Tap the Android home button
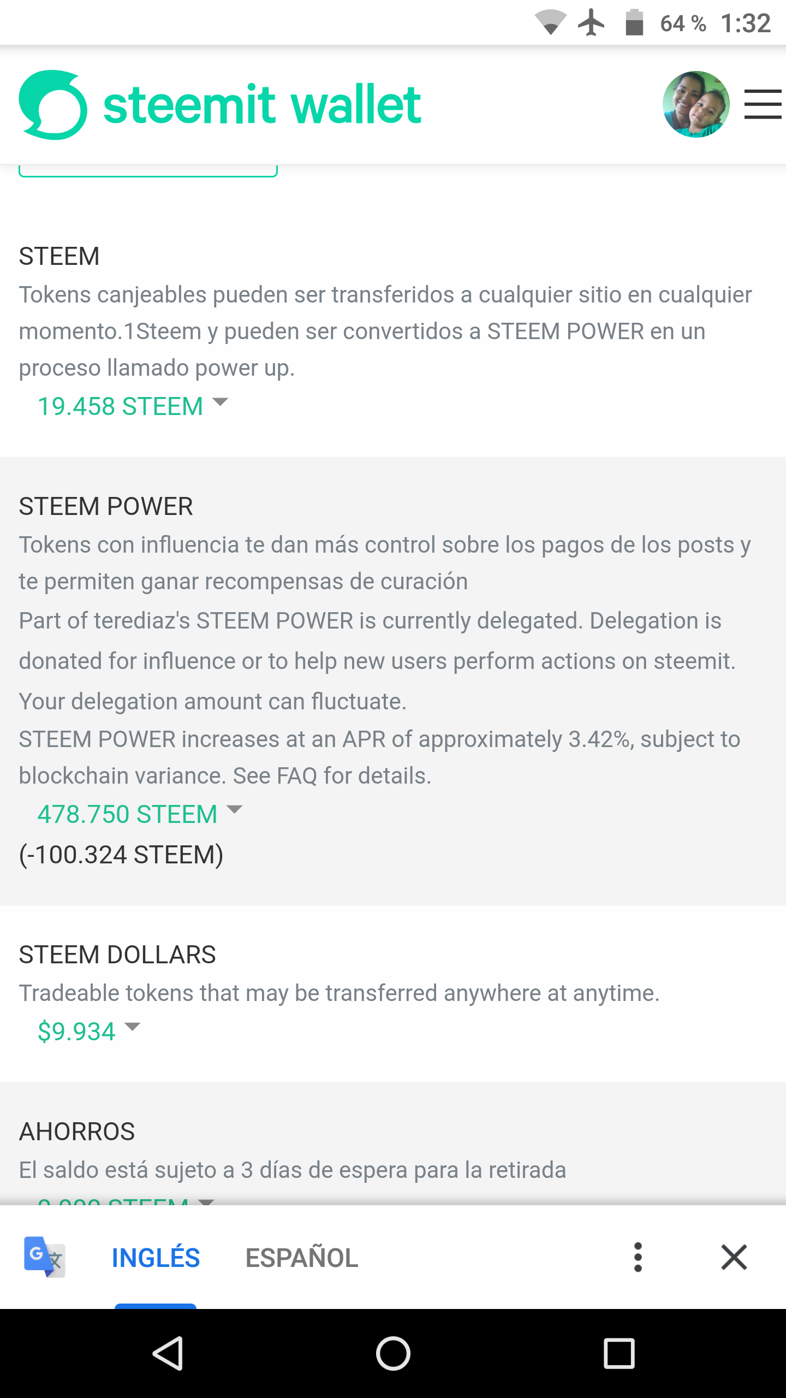This screenshot has height=1398, width=786. [393, 1353]
